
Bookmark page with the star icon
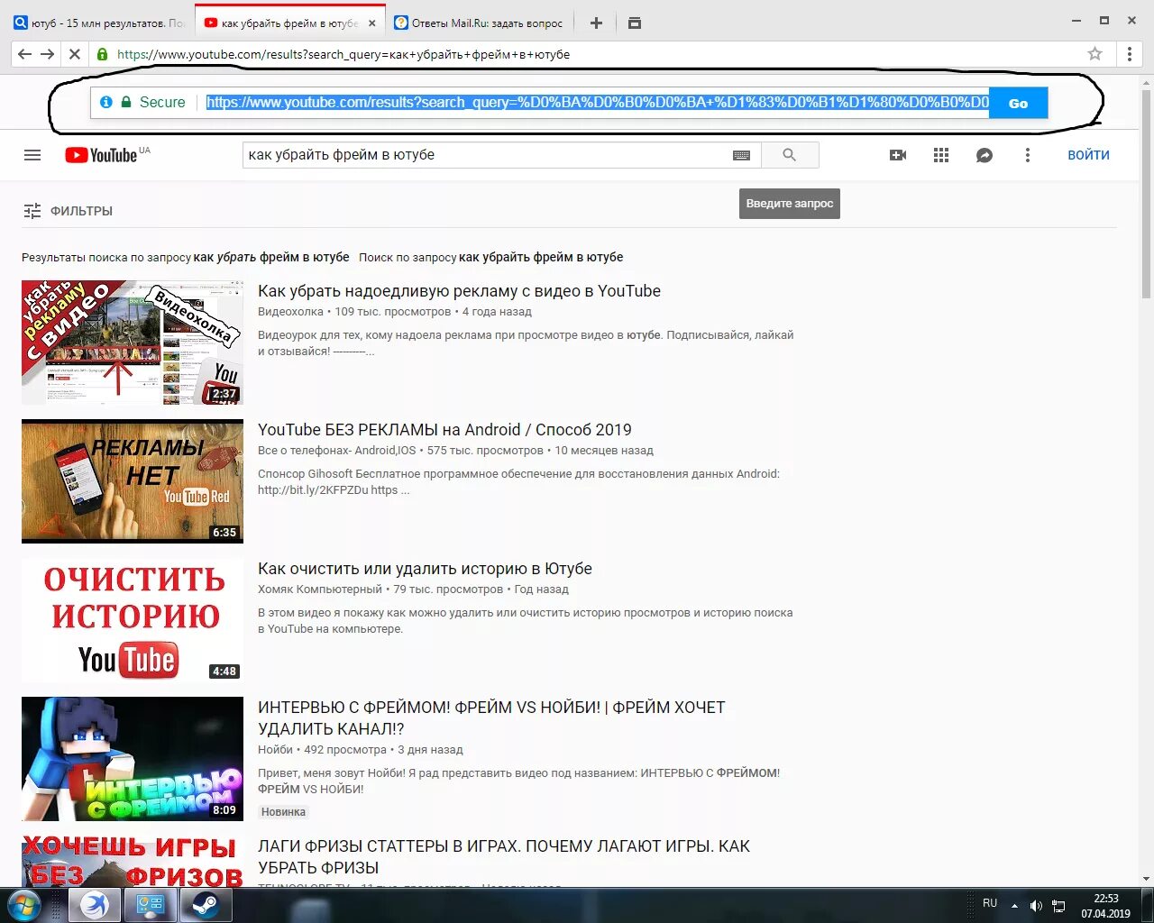click(x=1094, y=54)
